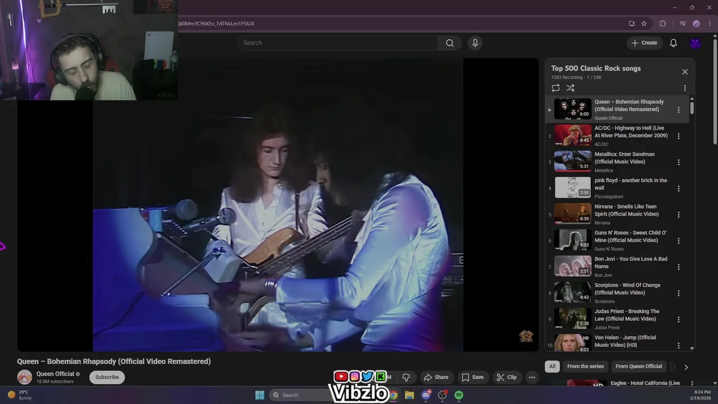Toggle loop playlist
Image resolution: width=718 pixels, height=404 pixels.
555,88
